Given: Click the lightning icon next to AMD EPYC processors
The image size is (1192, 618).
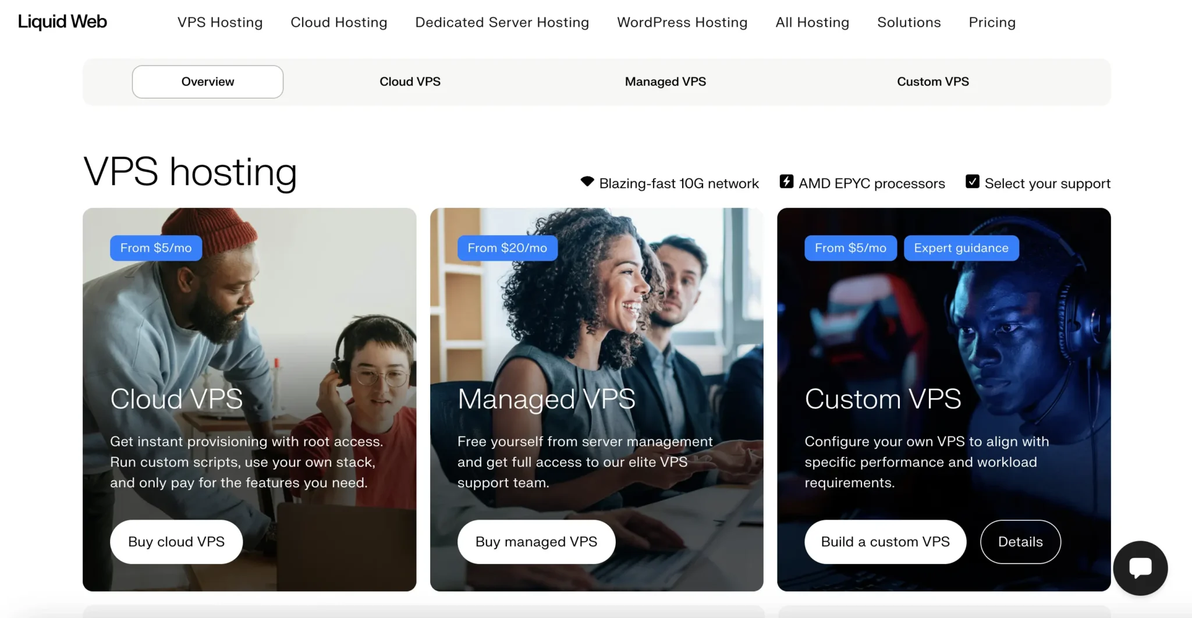Looking at the screenshot, I should (x=786, y=182).
